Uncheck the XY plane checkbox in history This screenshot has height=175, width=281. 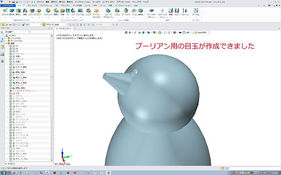pos(11,46)
